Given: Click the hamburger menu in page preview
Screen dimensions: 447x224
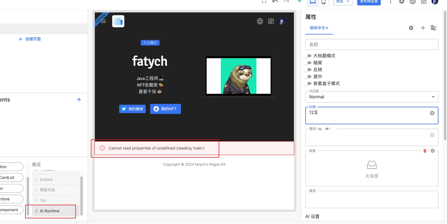Looking at the screenshot, I should click(103, 21).
